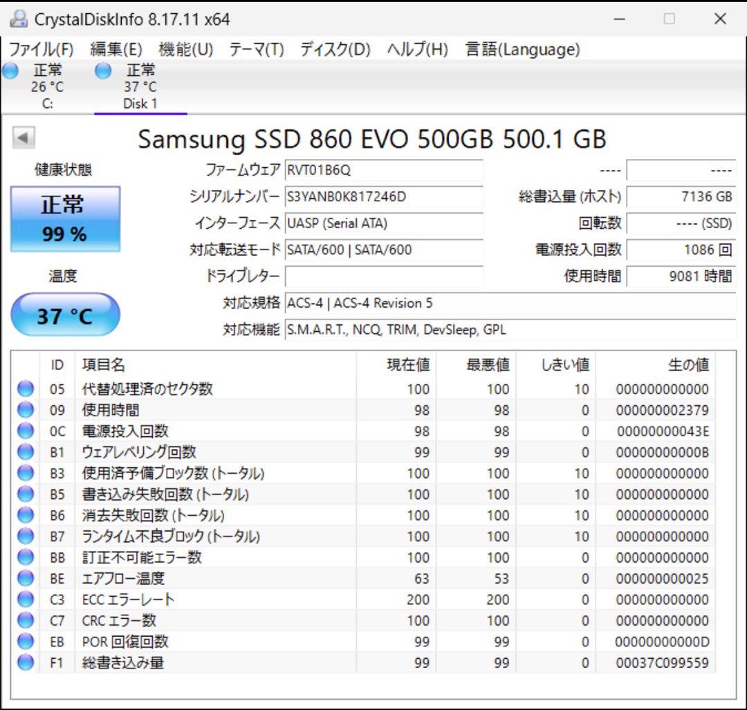This screenshot has width=747, height=710.
Task: Select the 代替処理済のセクタ数 attribute name
Action: click(x=147, y=389)
